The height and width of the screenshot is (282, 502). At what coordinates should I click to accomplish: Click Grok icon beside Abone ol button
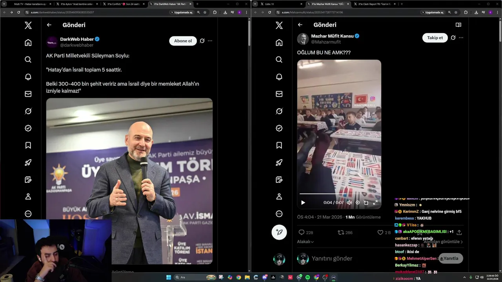tap(202, 41)
